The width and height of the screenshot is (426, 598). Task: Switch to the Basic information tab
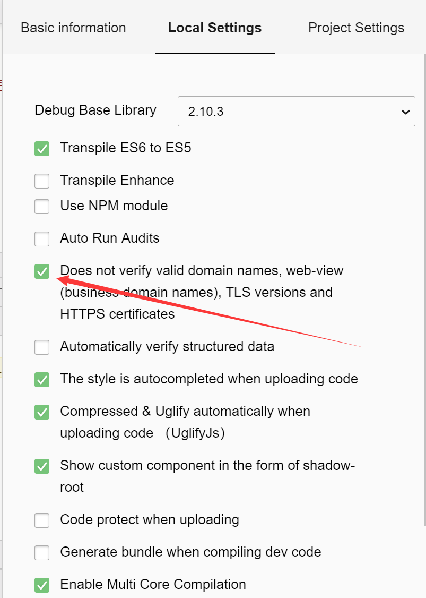tap(73, 28)
